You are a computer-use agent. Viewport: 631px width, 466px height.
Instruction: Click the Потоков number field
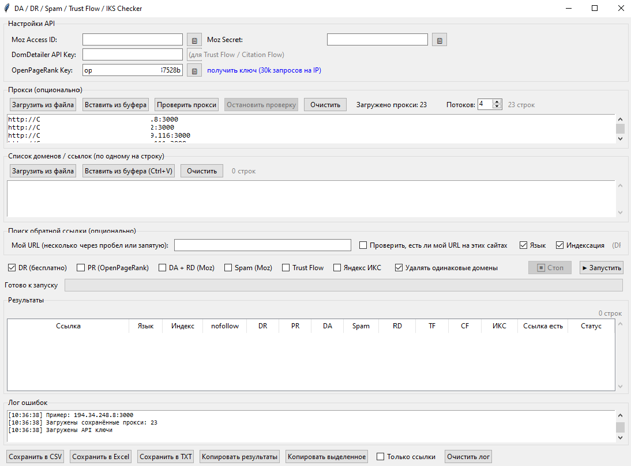point(485,104)
